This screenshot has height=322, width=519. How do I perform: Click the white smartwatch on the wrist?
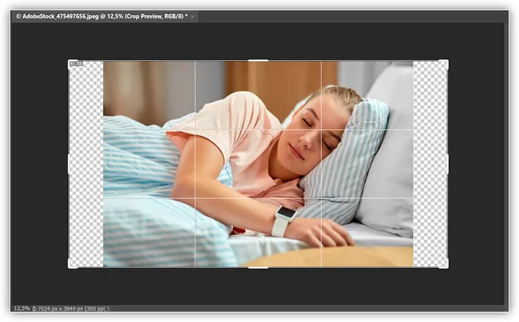coord(283,221)
